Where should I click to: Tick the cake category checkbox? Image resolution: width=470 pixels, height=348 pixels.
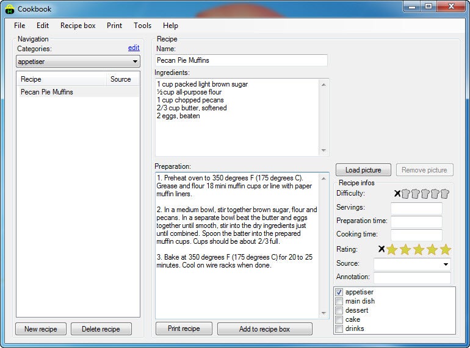pos(339,319)
